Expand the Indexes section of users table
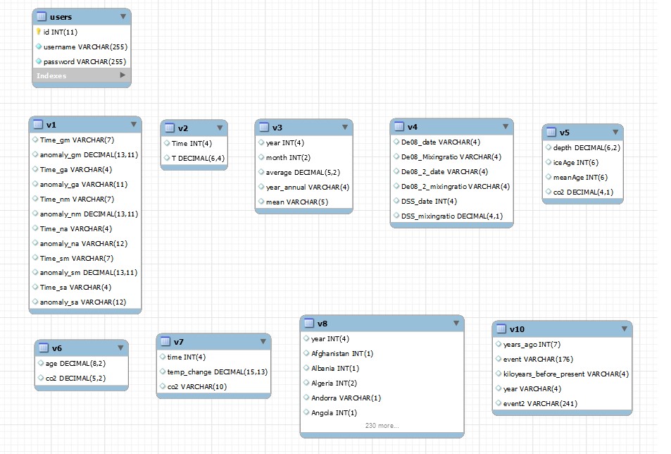This screenshot has width=671, height=454. pos(123,75)
